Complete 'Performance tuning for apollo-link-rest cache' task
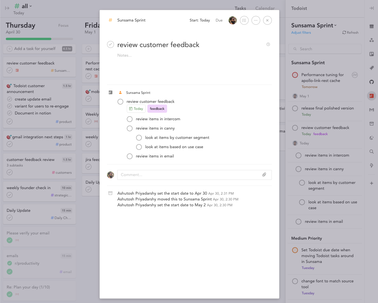 (295, 75)
